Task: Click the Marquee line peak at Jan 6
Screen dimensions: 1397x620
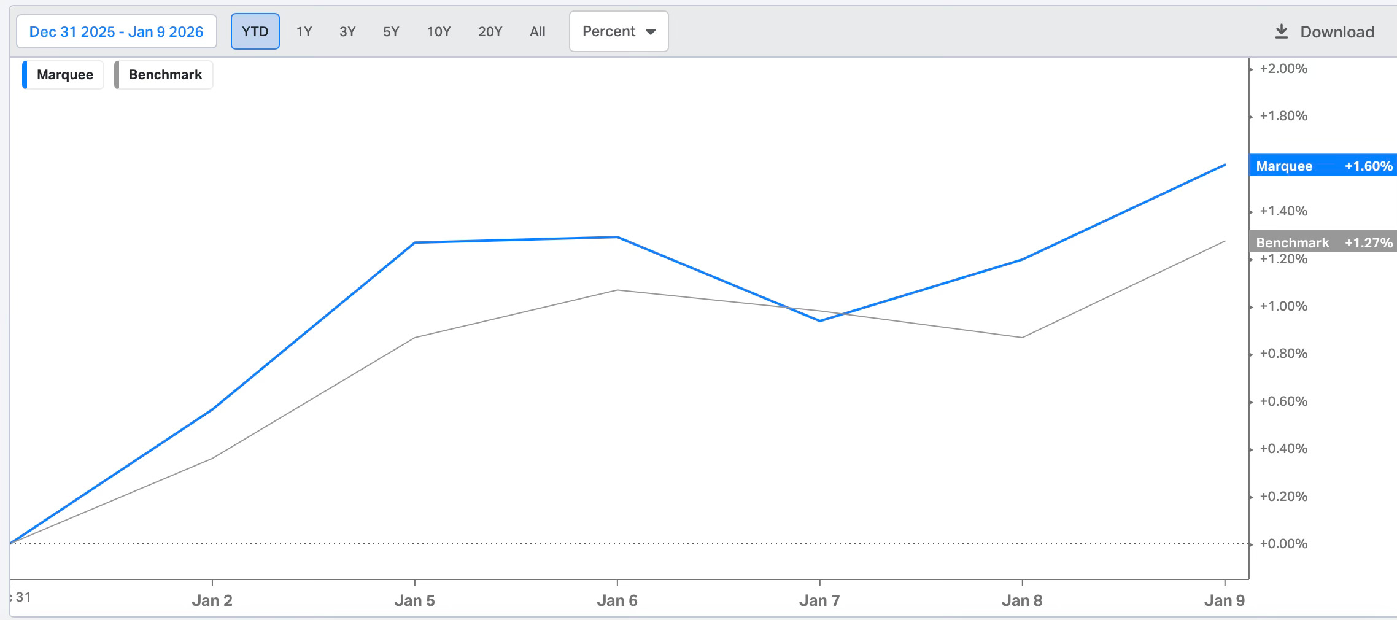Action: 617,237
